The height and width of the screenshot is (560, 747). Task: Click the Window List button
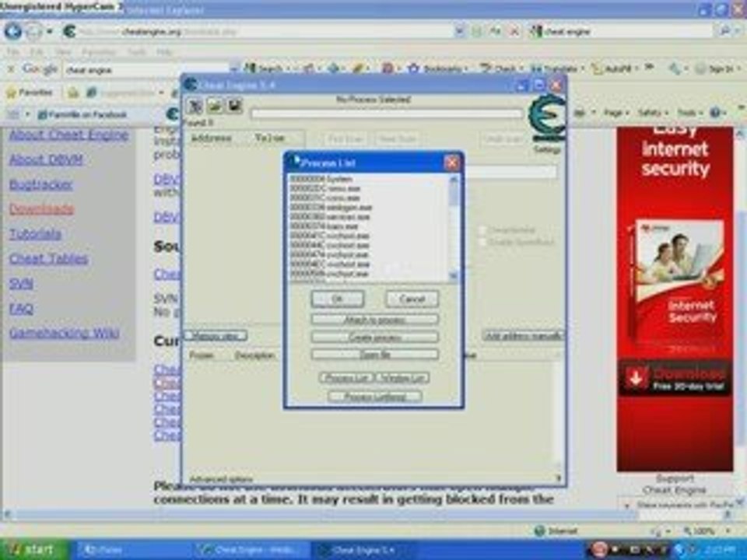[402, 378]
